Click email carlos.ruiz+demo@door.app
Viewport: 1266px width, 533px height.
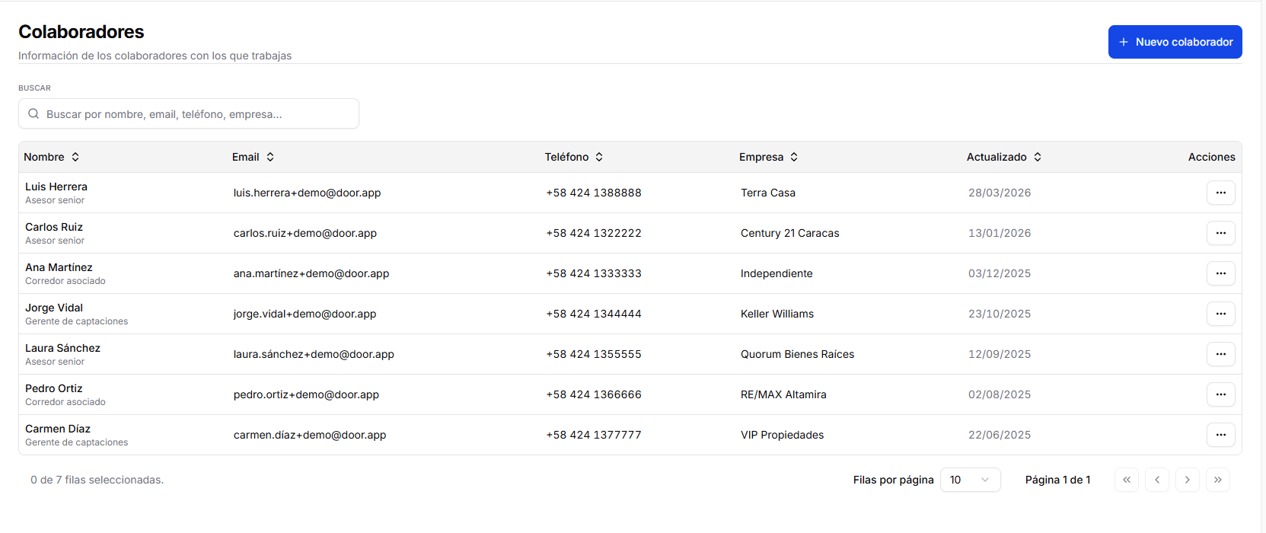(305, 233)
